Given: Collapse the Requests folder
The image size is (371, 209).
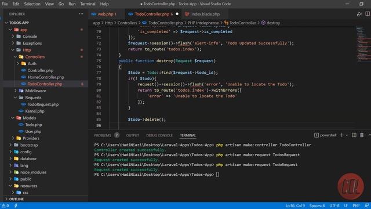Looking at the screenshot, I should coord(15,98).
